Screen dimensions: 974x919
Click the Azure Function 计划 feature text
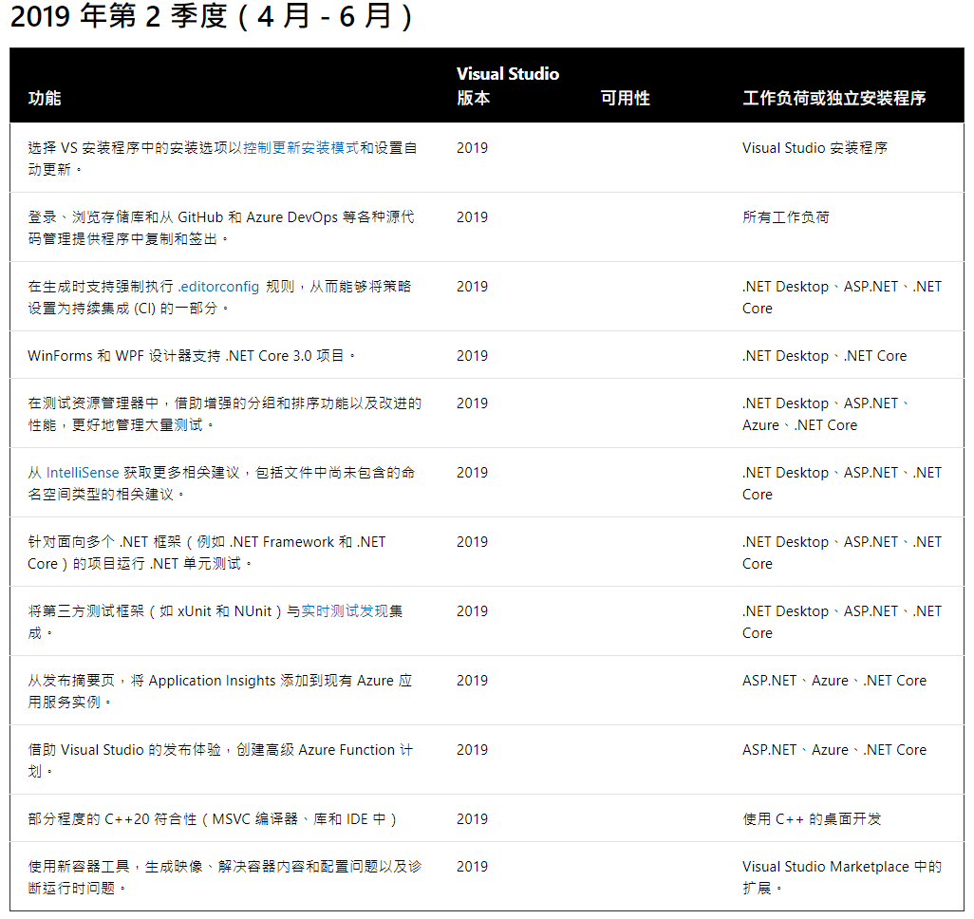tap(220, 760)
